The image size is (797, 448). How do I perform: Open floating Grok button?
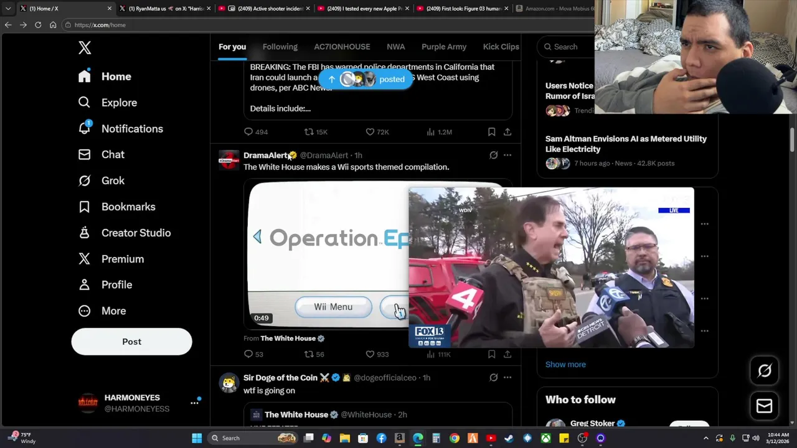point(765,371)
